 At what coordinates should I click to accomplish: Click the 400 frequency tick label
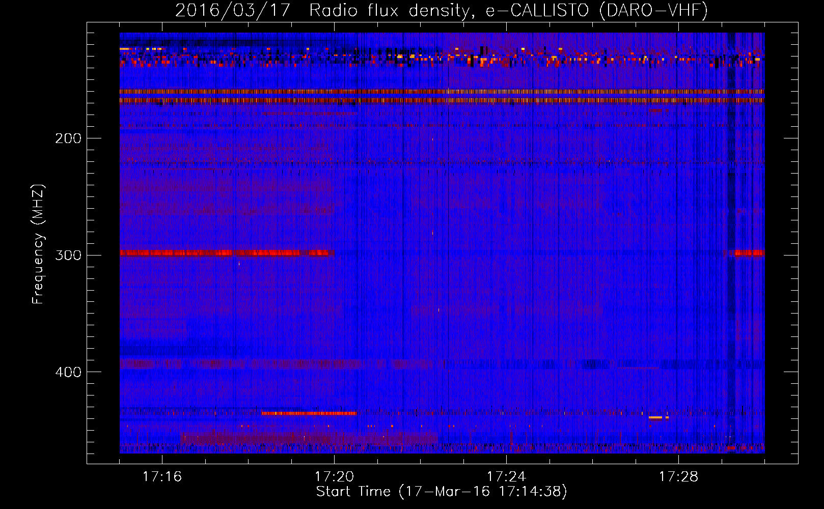[68, 372]
